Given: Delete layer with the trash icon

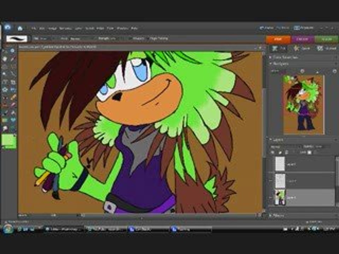Looking at the screenshot, I should (x=287, y=152).
